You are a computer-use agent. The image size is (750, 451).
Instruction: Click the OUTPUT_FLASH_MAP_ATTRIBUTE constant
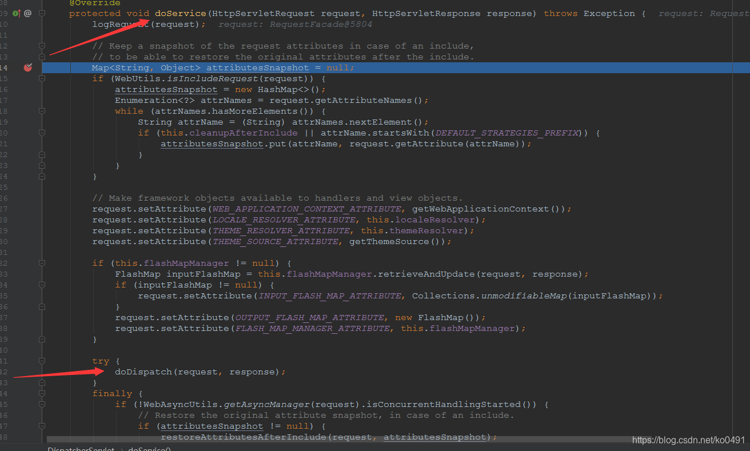pos(309,317)
